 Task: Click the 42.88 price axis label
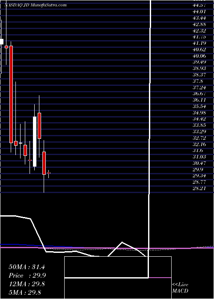[199, 24]
